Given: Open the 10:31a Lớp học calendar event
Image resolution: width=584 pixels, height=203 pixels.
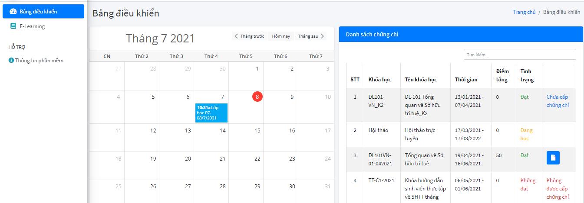Looking at the screenshot, I should tap(211, 113).
